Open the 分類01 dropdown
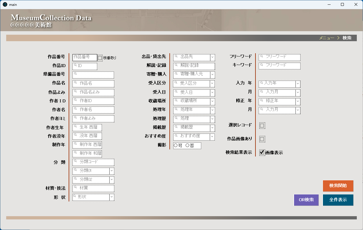Screen dimensions: 363x230 coord(112,171)
